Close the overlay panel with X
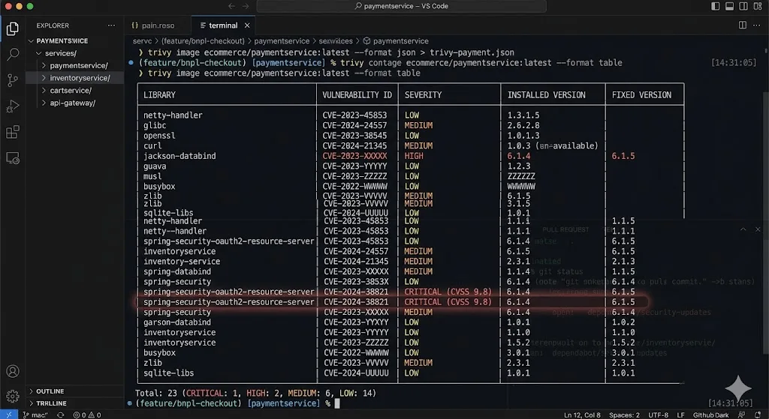Image resolution: width=769 pixels, height=419 pixels. [758, 229]
